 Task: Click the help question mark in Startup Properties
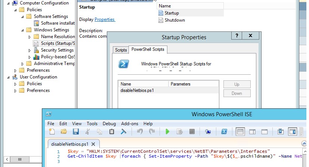237,35
